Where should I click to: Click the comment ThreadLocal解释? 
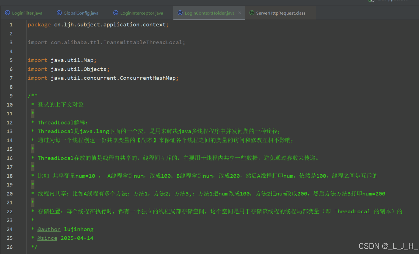click(63, 122)
